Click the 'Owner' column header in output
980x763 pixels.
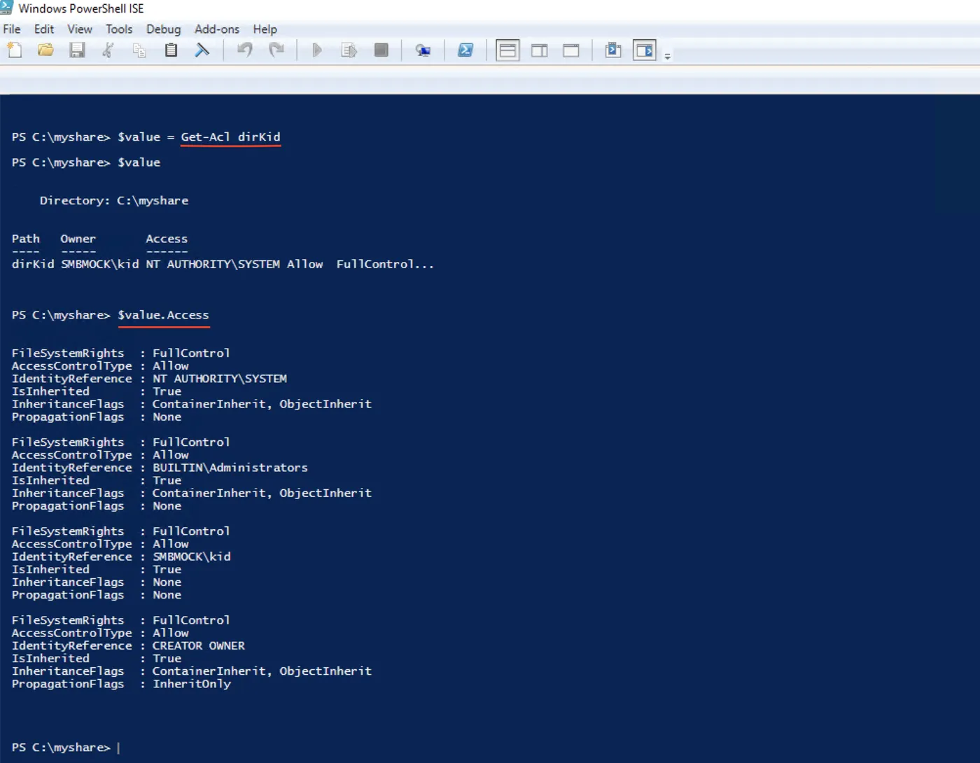[78, 239]
